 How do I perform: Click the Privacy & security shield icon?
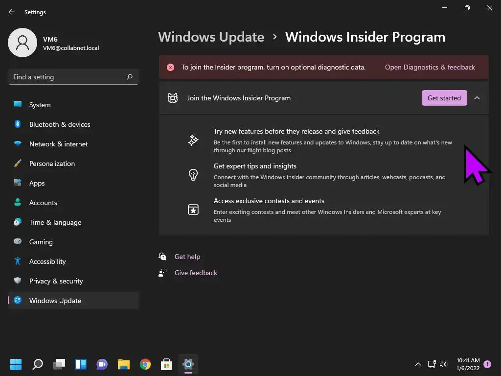18,281
